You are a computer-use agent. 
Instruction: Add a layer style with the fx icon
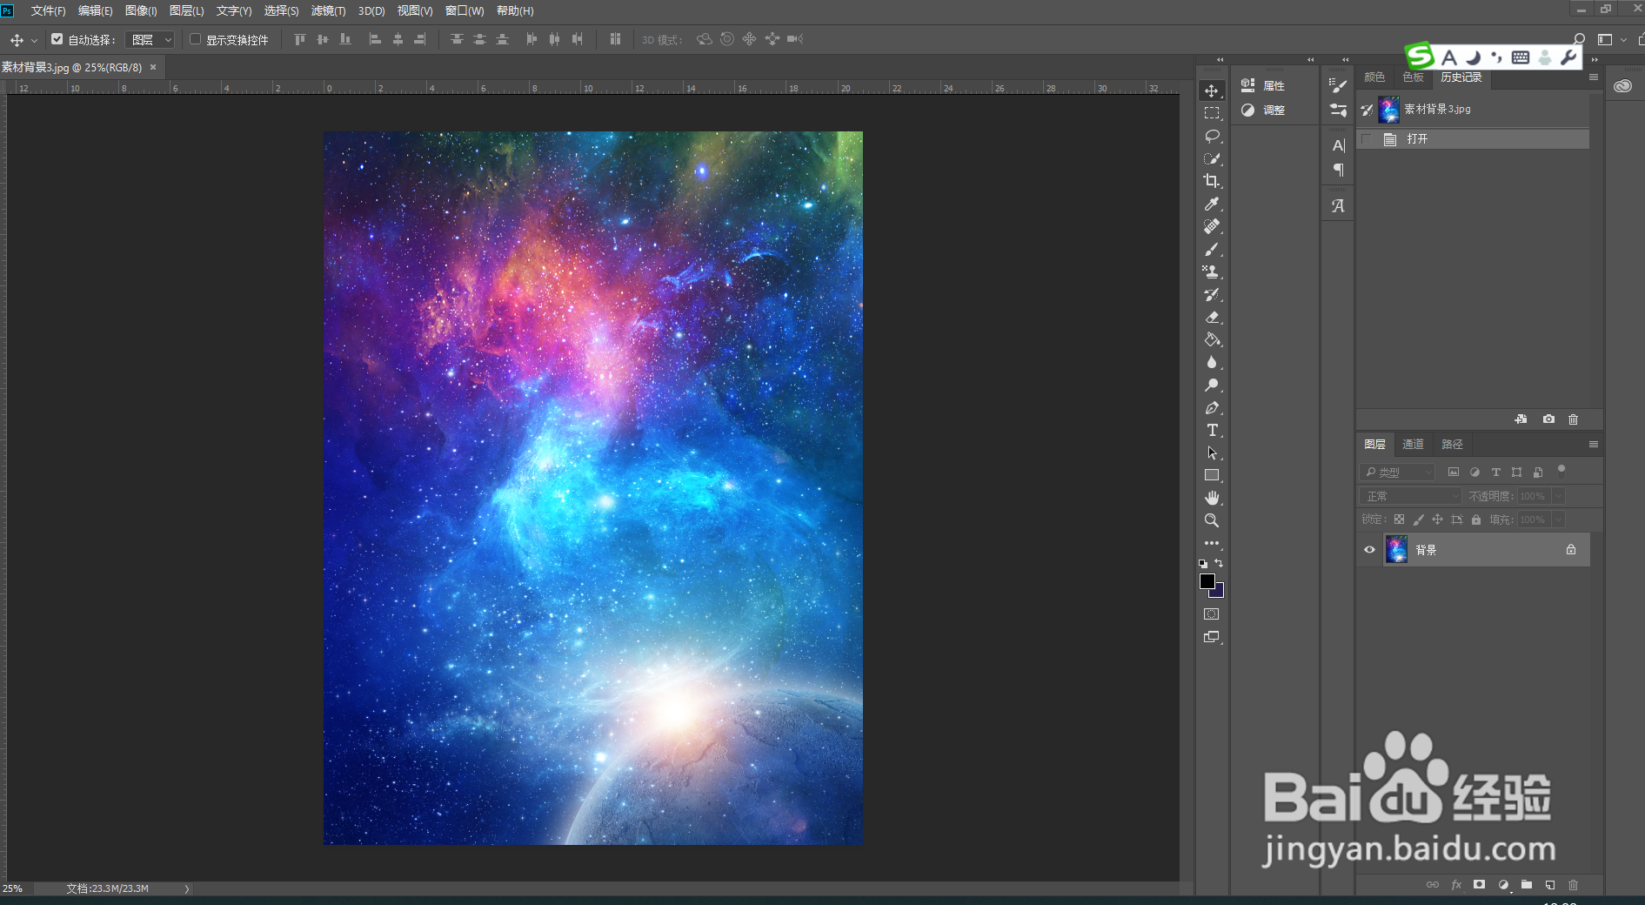[x=1456, y=884]
